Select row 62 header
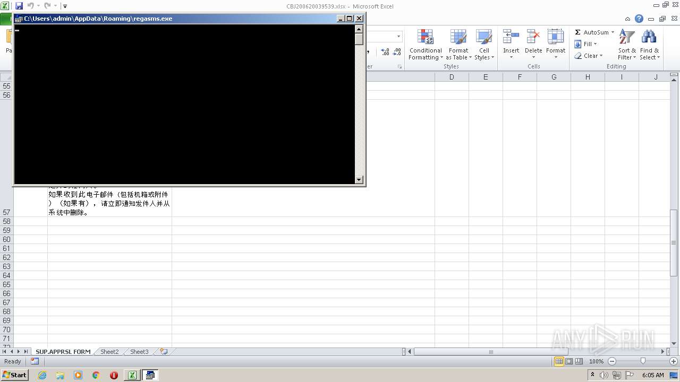Screen dimensions: 680x382 tap(6, 257)
